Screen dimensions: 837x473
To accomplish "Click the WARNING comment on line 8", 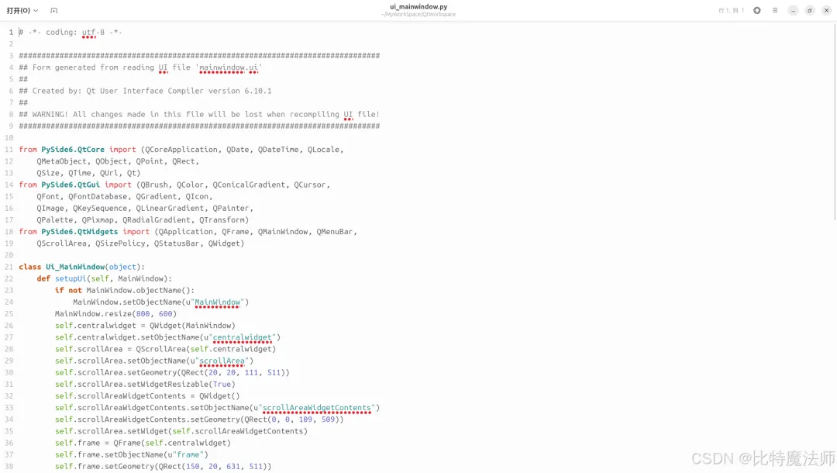I will [x=199, y=114].
